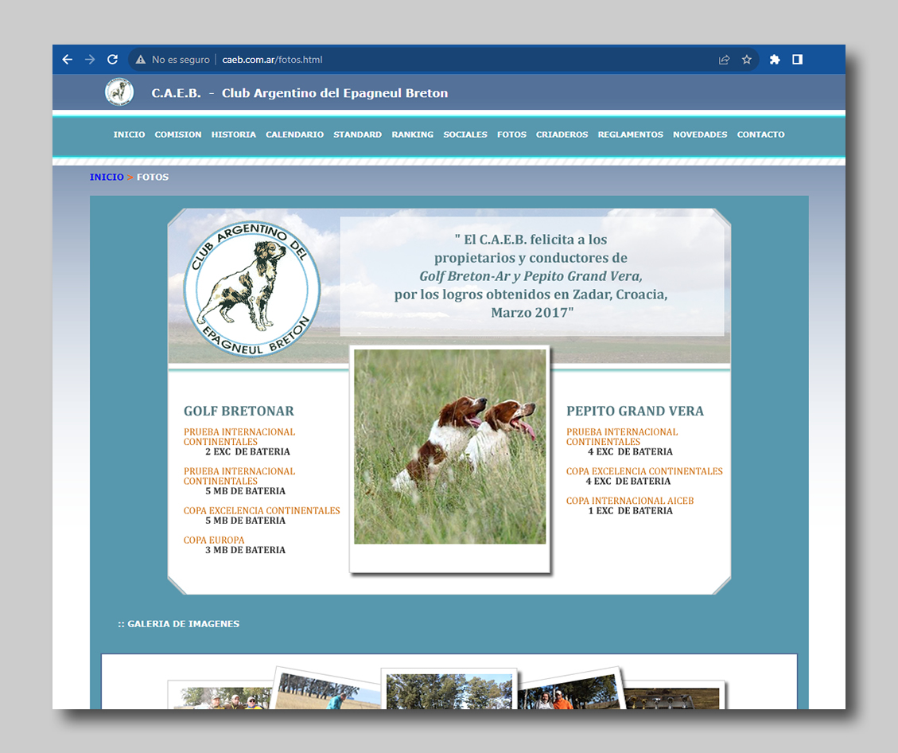Select CALENDARIO in navigation bar
The height and width of the screenshot is (753, 898).
click(294, 135)
